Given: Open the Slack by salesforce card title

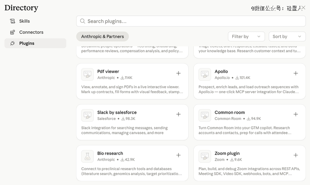Looking at the screenshot, I should [x=117, y=112].
